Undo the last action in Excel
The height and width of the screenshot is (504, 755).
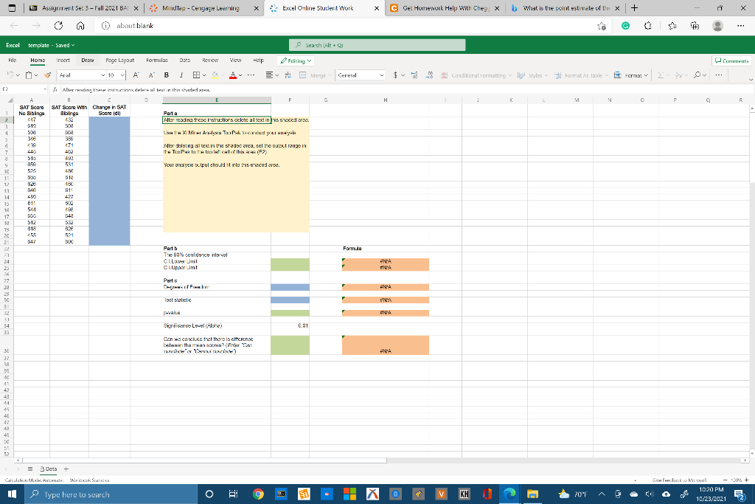(10, 75)
